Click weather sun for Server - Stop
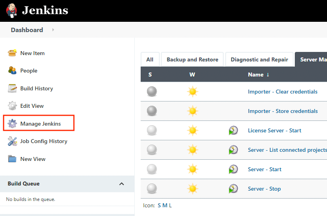The image size is (327, 216). click(x=192, y=189)
